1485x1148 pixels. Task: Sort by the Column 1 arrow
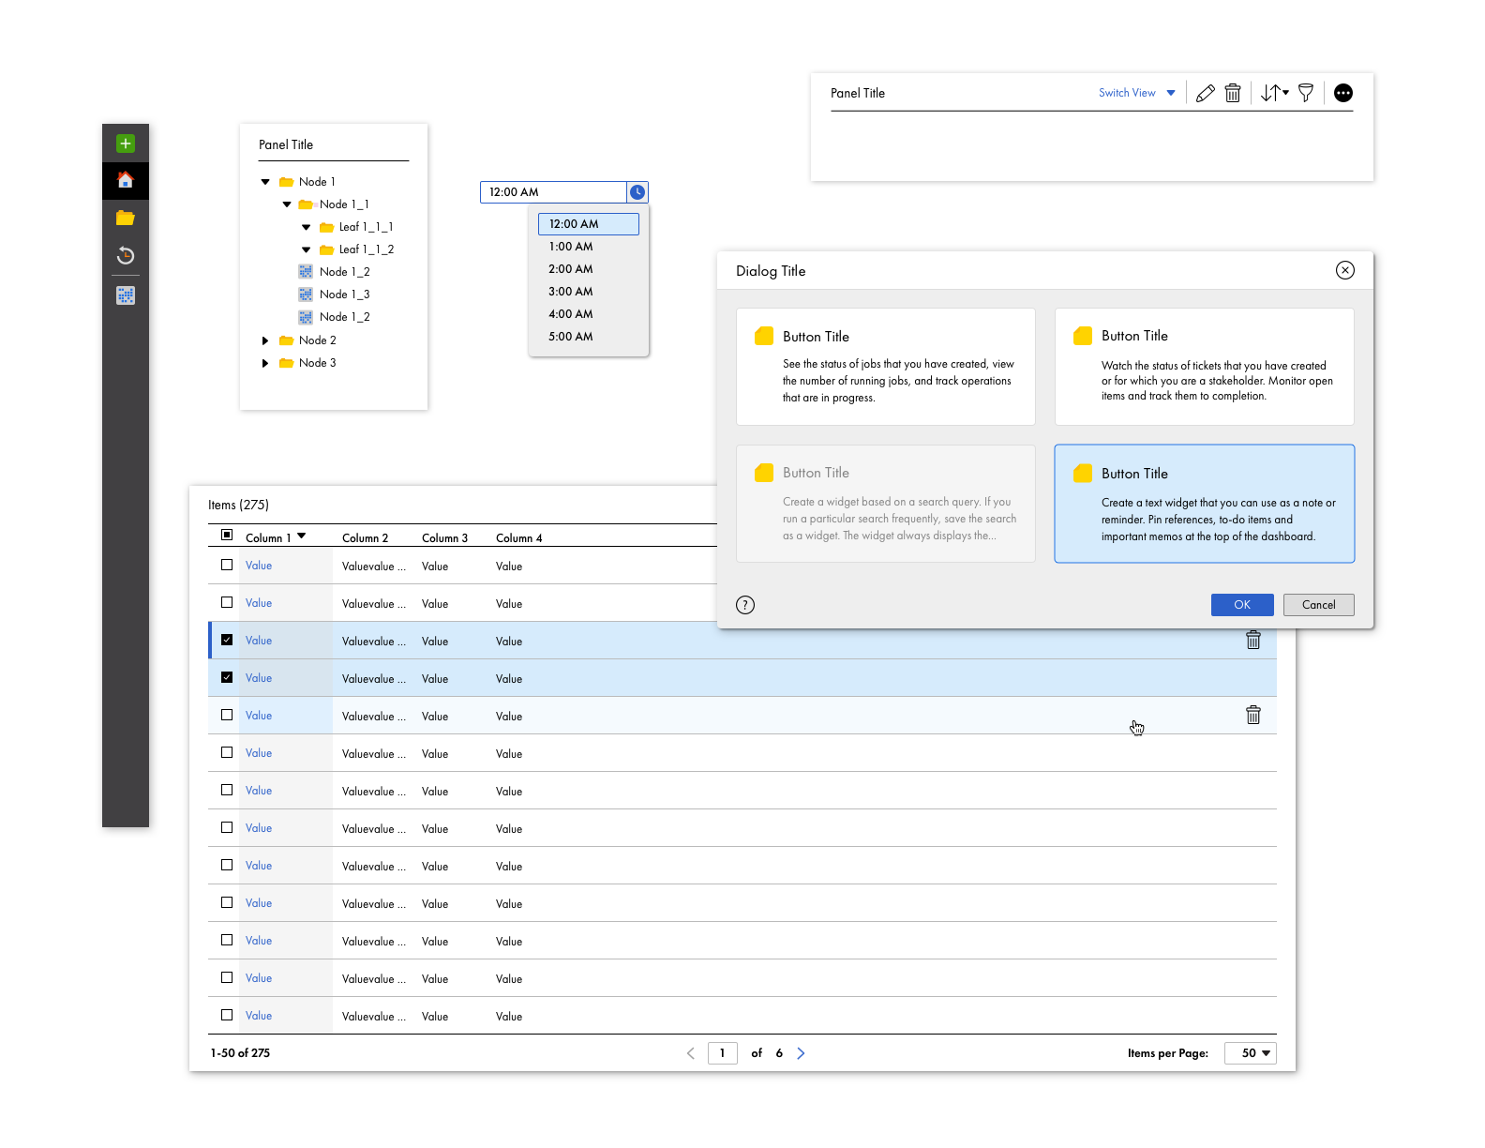point(302,536)
